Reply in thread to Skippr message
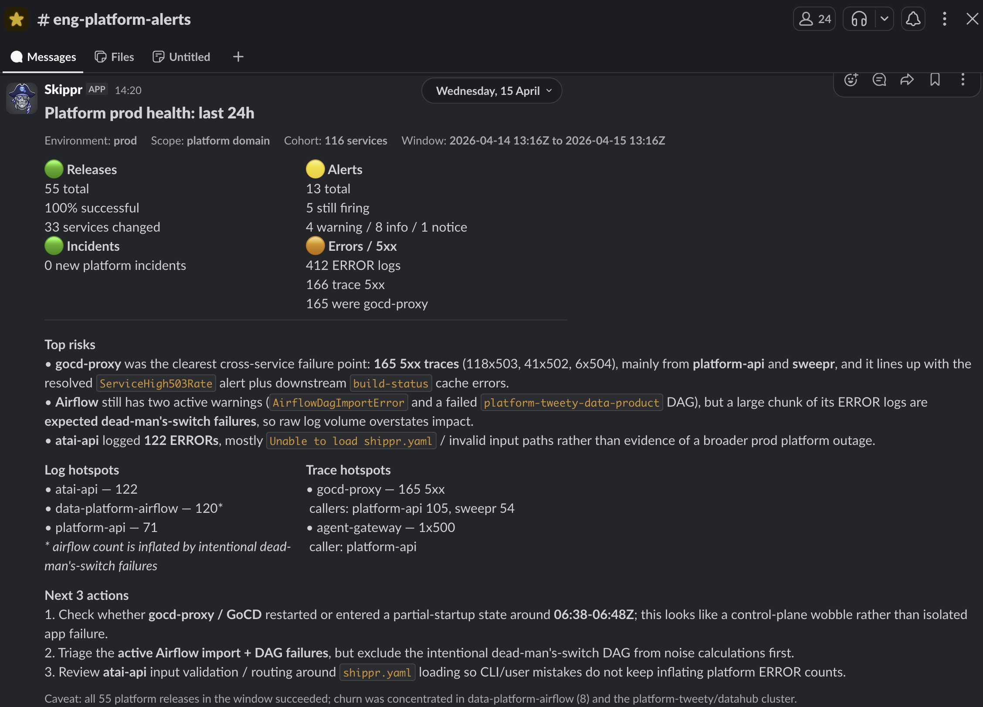The image size is (983, 707). click(x=879, y=80)
